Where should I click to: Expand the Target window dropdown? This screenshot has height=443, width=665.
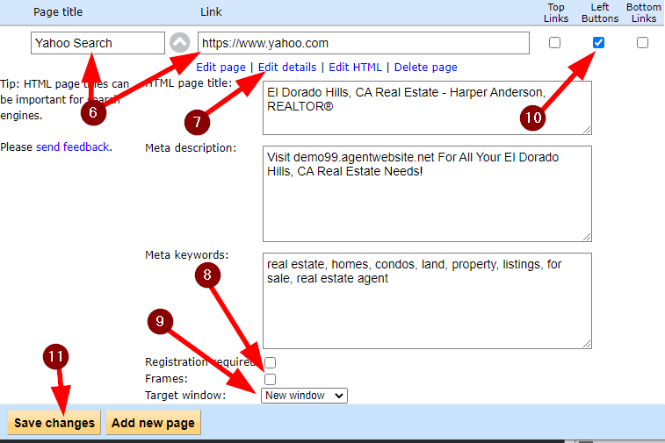[304, 396]
